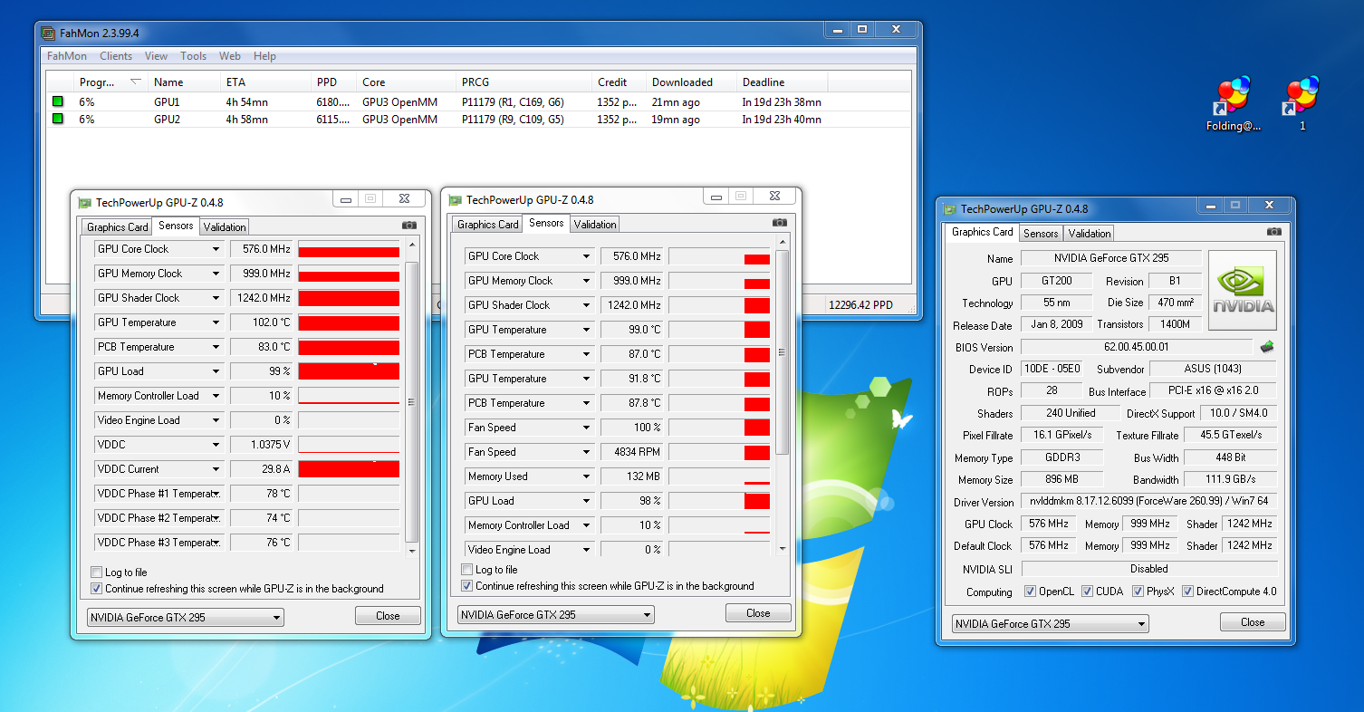Screen dimensions: 1364x712
Task: Click camera screenshot icon in GPU-Z window with Fan Speed sensors
Action: pyautogui.click(x=780, y=222)
